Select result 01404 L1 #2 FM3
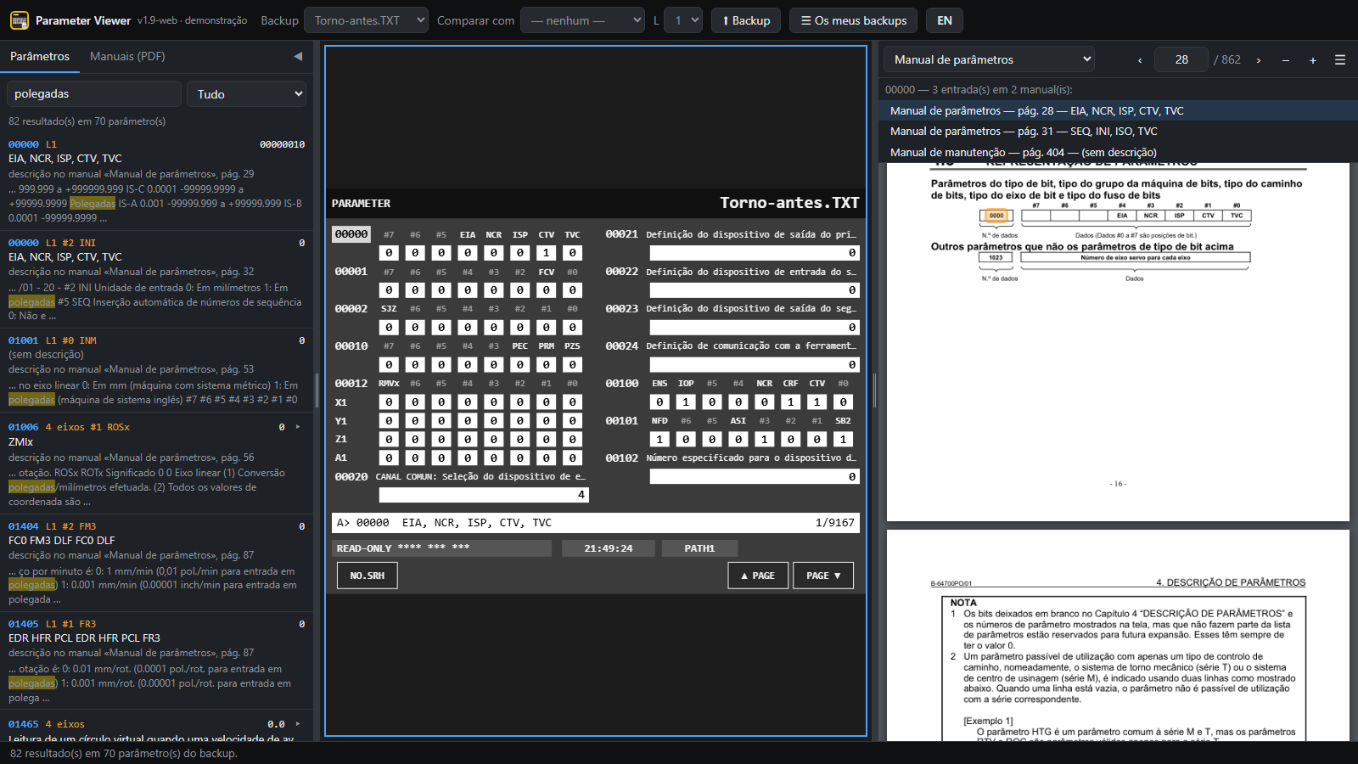Viewport: 1358px width, 764px height. (x=156, y=563)
